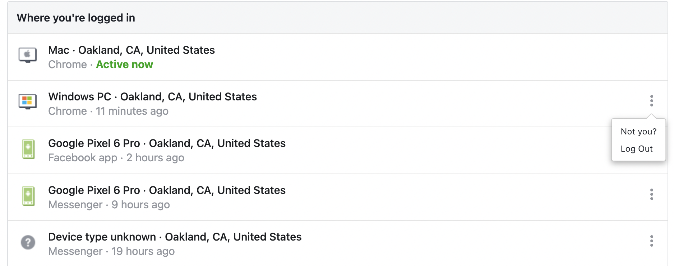Click the "Messenger · 19 hours ago" text
The height and width of the screenshot is (266, 674).
[111, 251]
